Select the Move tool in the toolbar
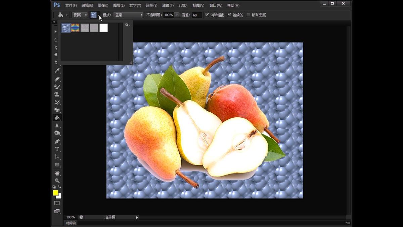403x227 pixels. click(57, 32)
